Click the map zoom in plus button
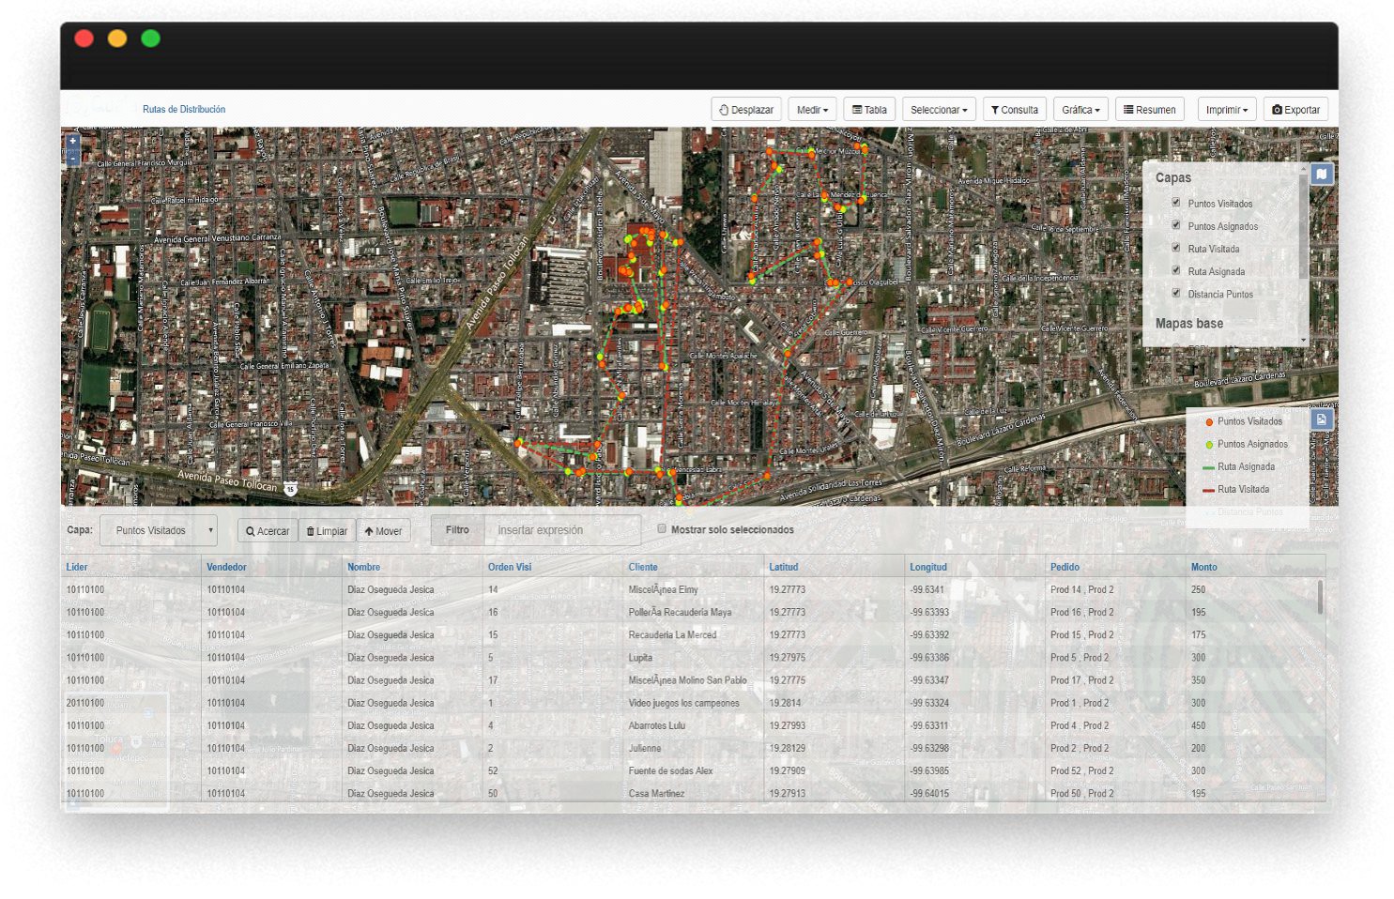The width and height of the screenshot is (1394, 899). (72, 141)
